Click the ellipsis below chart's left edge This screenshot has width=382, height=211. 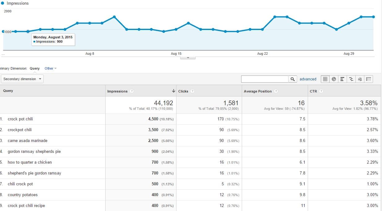tap(3, 55)
